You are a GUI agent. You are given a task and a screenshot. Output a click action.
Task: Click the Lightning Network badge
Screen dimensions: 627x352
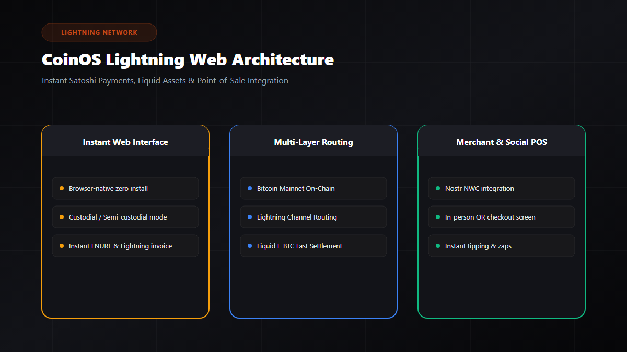[99, 32]
